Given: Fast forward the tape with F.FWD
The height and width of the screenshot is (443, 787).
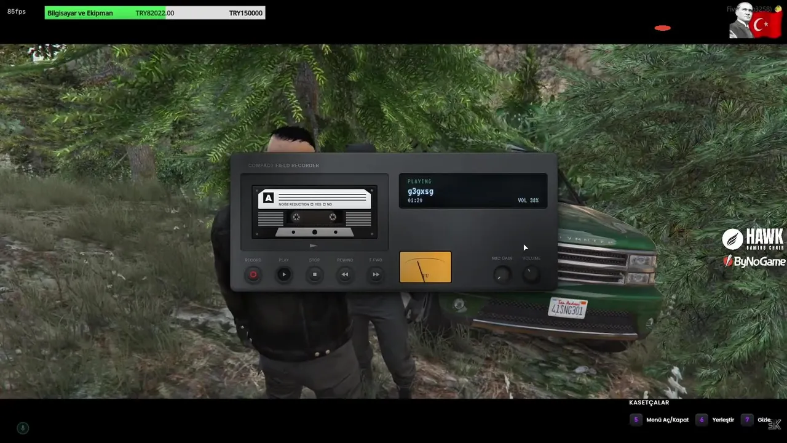Looking at the screenshot, I should [x=376, y=275].
